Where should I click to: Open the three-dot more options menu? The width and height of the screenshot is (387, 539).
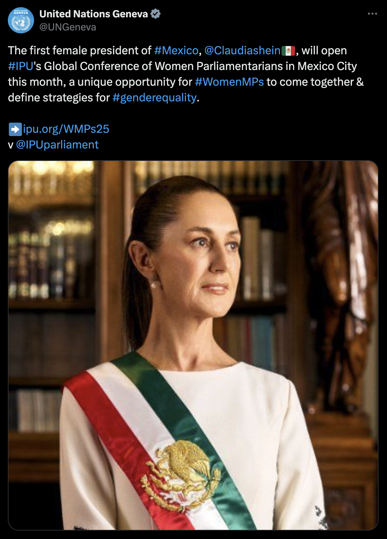[372, 14]
